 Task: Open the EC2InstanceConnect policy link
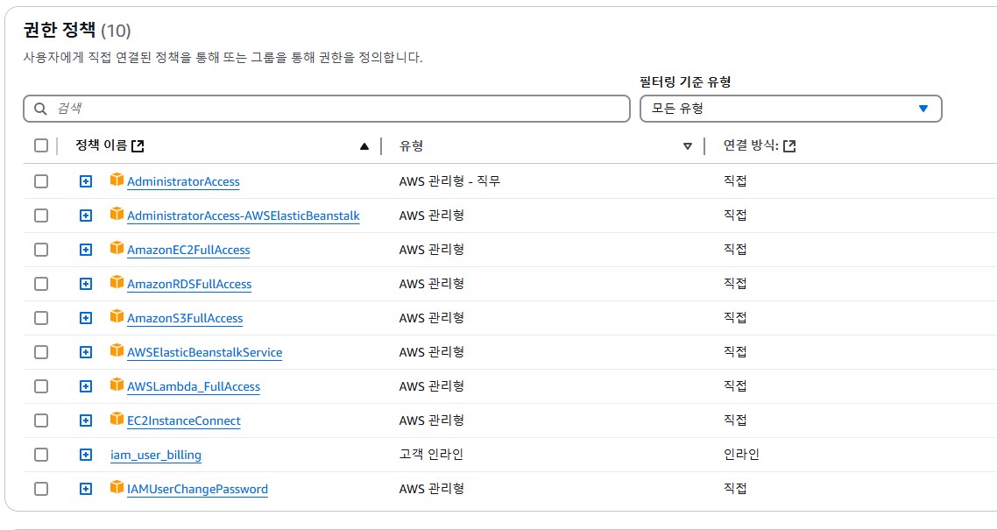(x=184, y=421)
